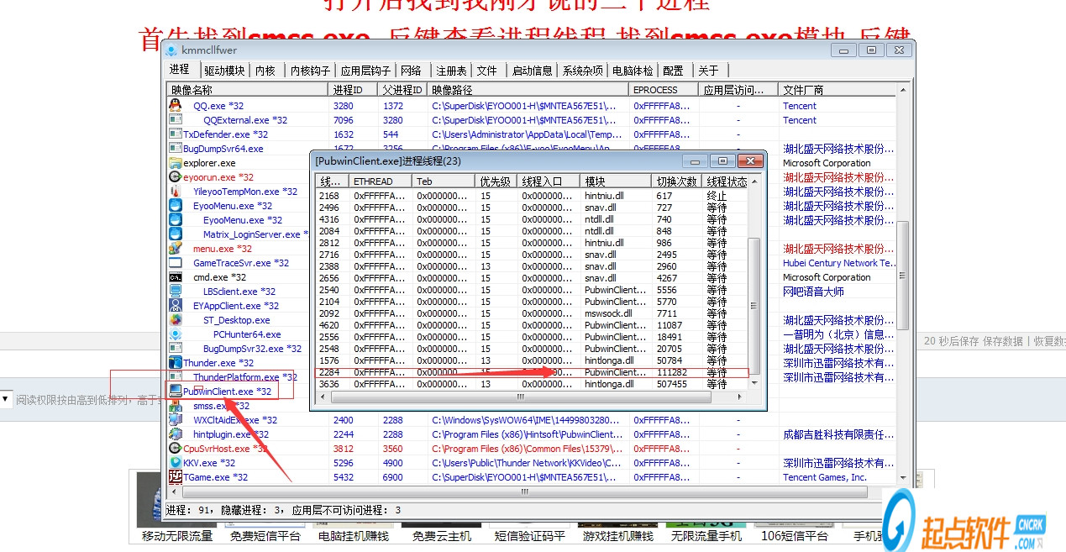Image resolution: width=1066 pixels, height=552 pixels.
Task: Open the 配置 tab
Action: 673,71
